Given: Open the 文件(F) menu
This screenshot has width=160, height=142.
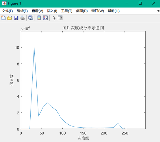Looking at the screenshot, I should coord(7,11).
